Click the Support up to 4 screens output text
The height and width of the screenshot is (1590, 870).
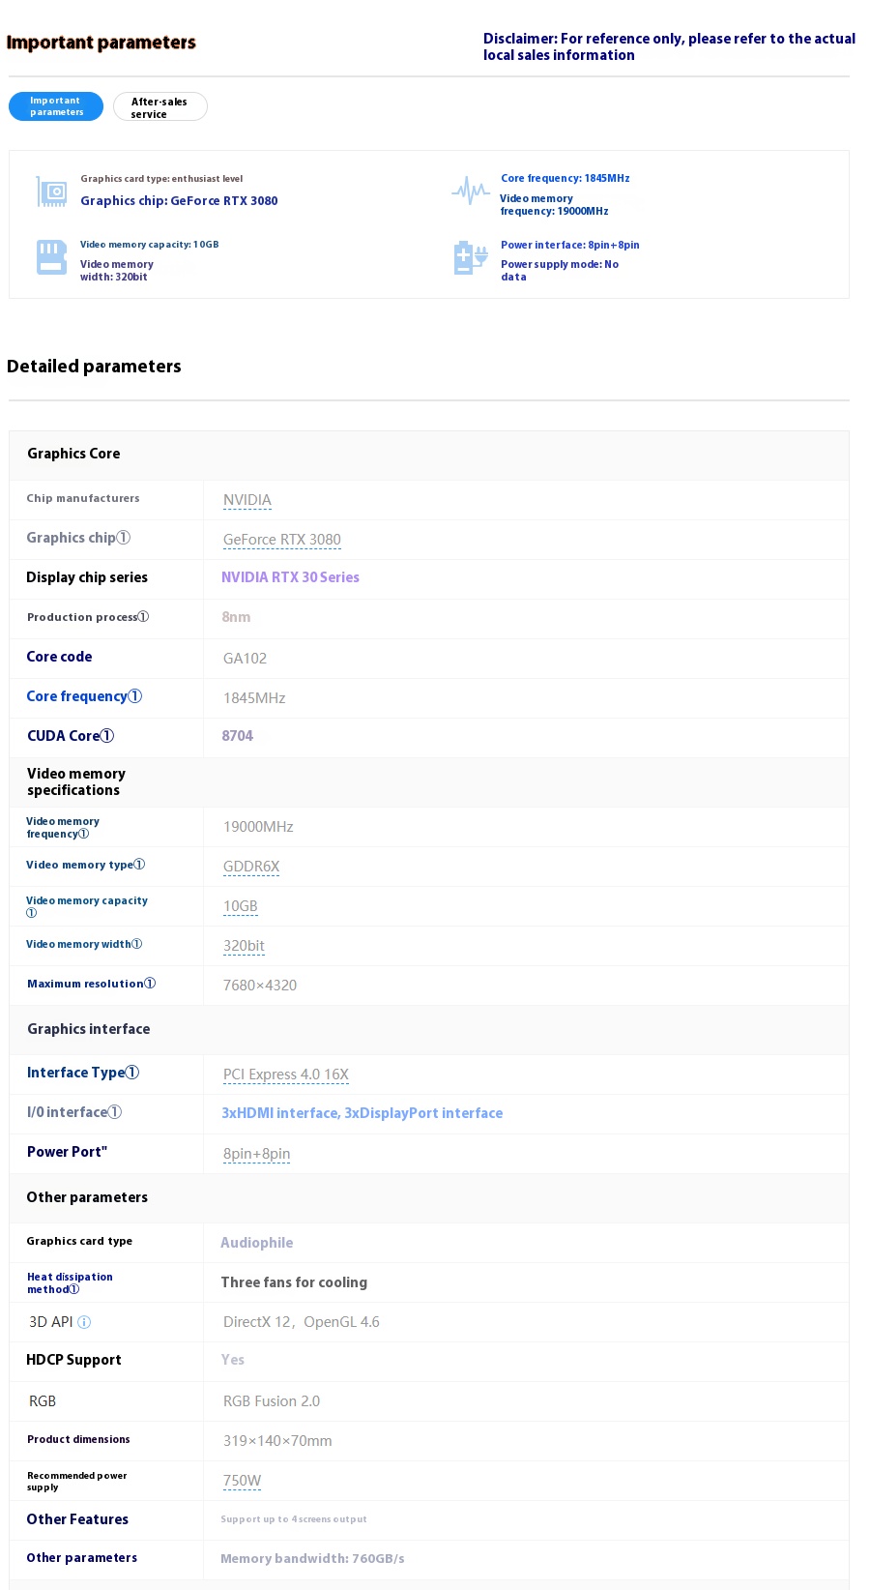pyautogui.click(x=294, y=1519)
